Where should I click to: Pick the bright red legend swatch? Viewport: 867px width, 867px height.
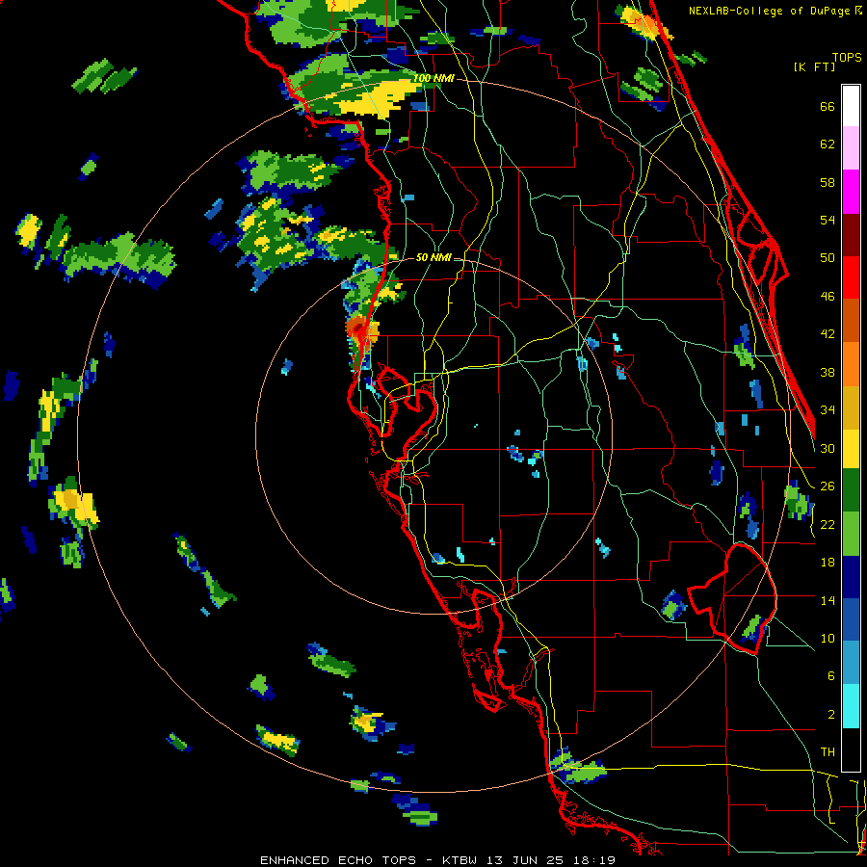click(x=851, y=277)
